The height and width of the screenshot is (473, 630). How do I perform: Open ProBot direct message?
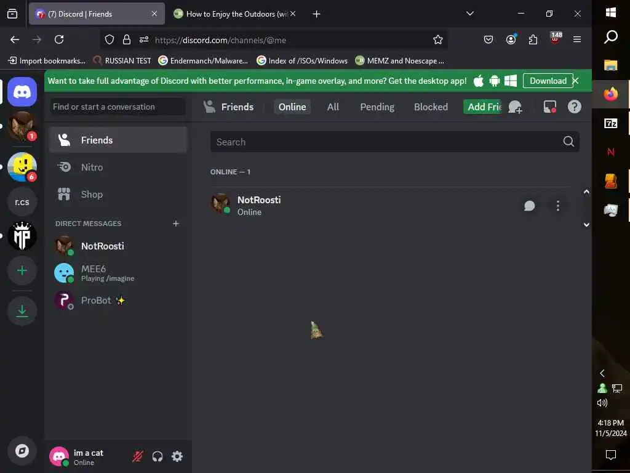click(x=118, y=301)
